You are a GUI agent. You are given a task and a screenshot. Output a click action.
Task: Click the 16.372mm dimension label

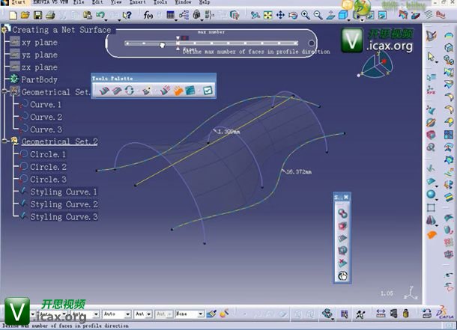pyautogui.click(x=299, y=171)
